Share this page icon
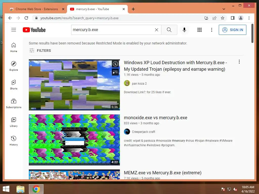The image size is (259, 194). pyautogui.click(x=214, y=18)
